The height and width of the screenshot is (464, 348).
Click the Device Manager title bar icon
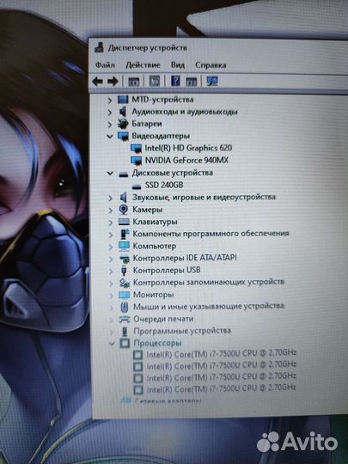pos(100,47)
